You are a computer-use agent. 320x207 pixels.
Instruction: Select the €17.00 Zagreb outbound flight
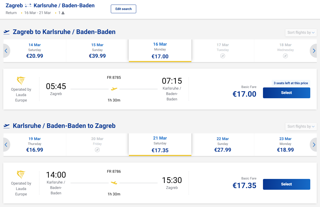click(286, 93)
